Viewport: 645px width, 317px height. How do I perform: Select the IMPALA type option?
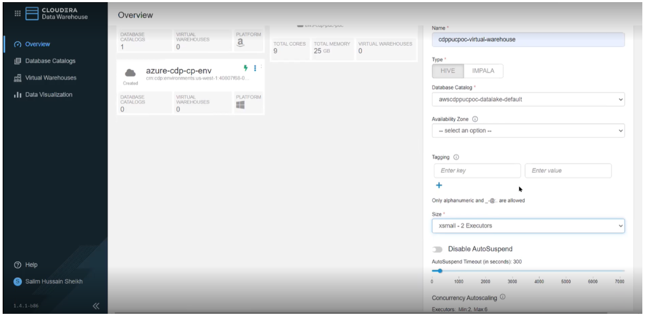coord(483,71)
